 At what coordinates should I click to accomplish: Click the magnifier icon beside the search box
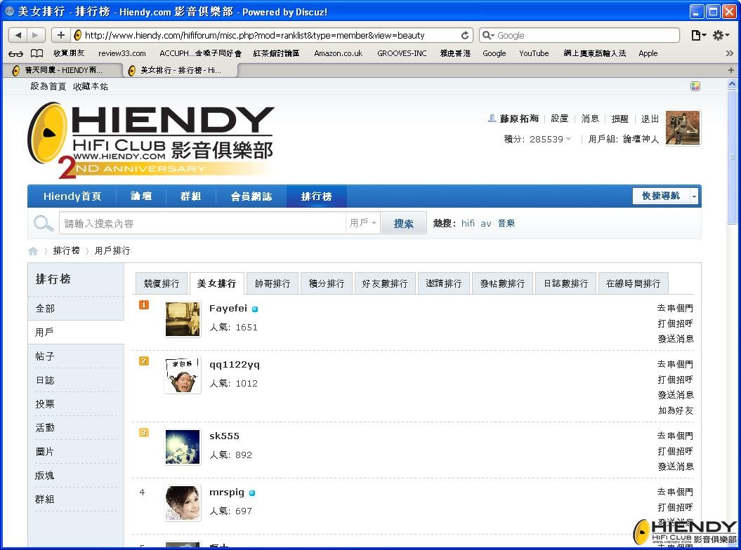click(x=43, y=222)
